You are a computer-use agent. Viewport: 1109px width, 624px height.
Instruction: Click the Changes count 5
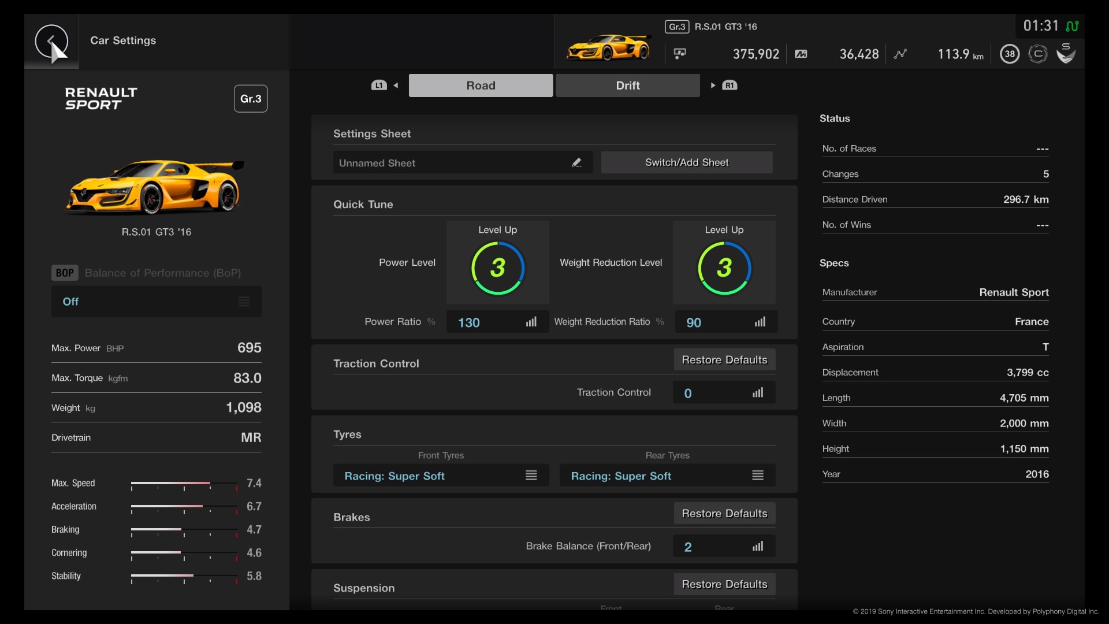coord(1046,174)
